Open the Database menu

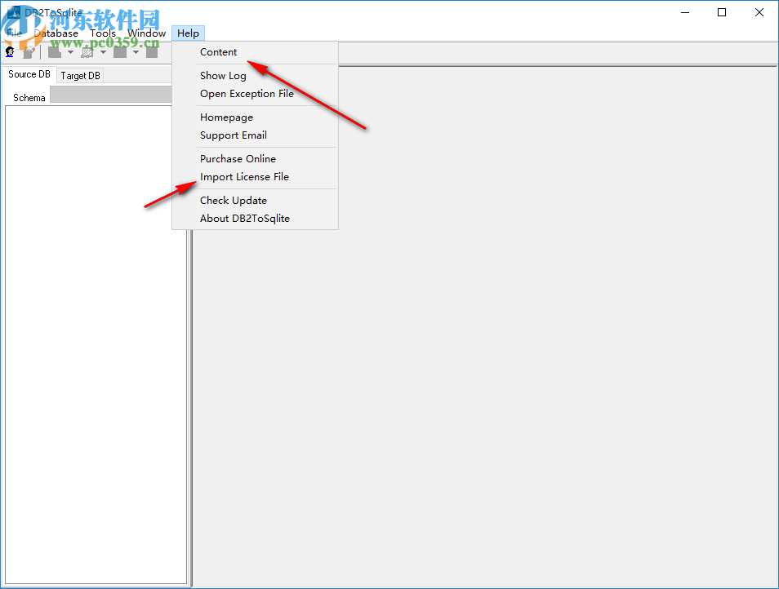pyautogui.click(x=56, y=33)
